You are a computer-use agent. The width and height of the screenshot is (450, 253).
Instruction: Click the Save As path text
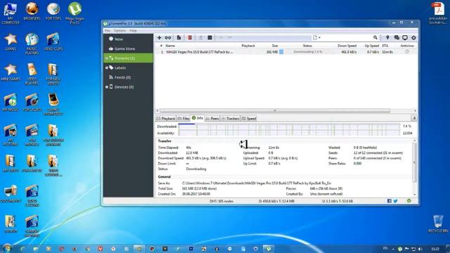[256, 183]
